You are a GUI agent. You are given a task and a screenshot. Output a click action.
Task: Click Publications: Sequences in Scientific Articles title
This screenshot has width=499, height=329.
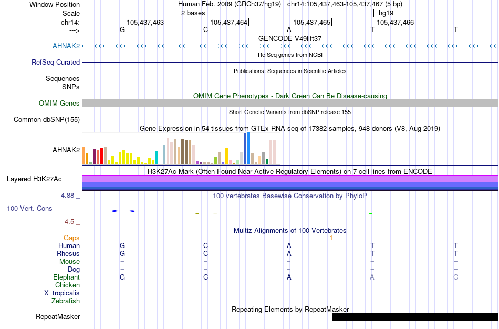[290, 71]
